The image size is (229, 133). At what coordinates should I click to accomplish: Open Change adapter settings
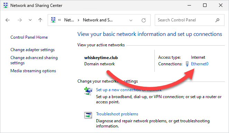[x=32, y=50]
